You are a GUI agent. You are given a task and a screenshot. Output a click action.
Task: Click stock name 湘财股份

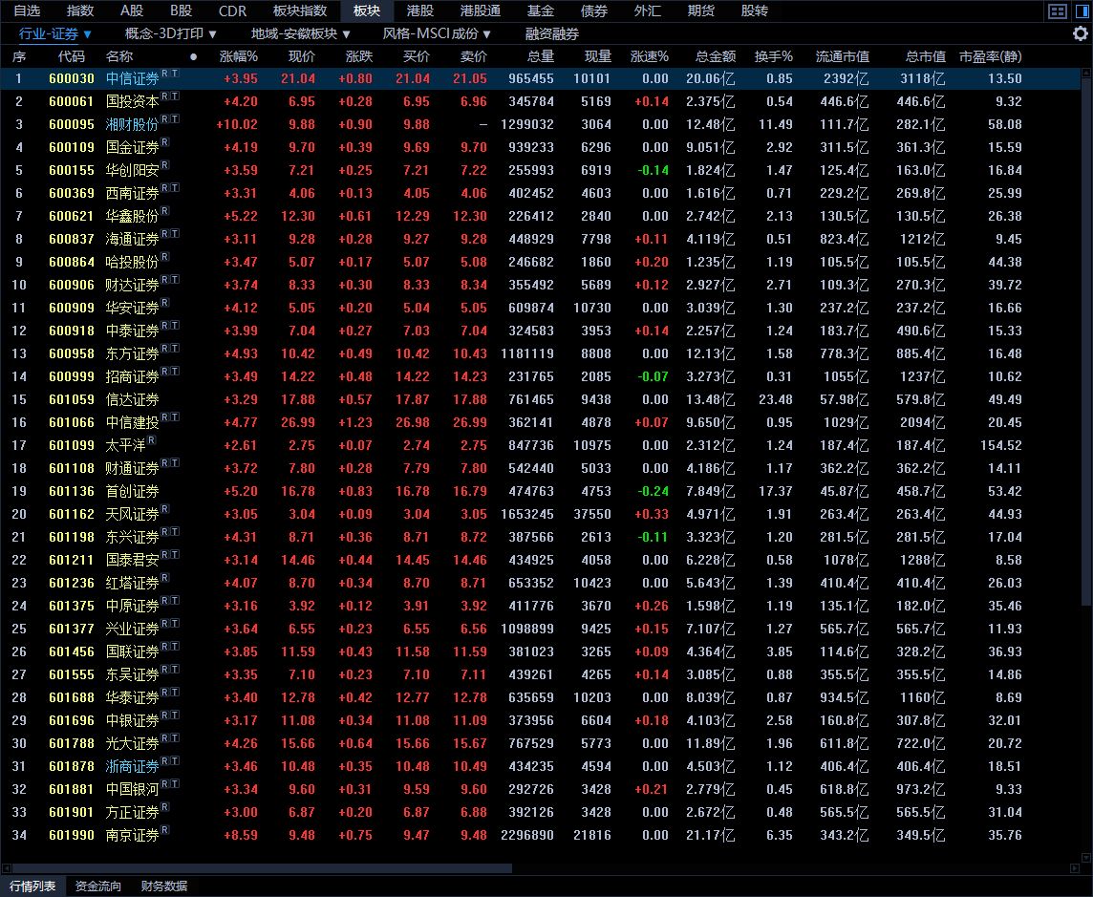(x=133, y=125)
